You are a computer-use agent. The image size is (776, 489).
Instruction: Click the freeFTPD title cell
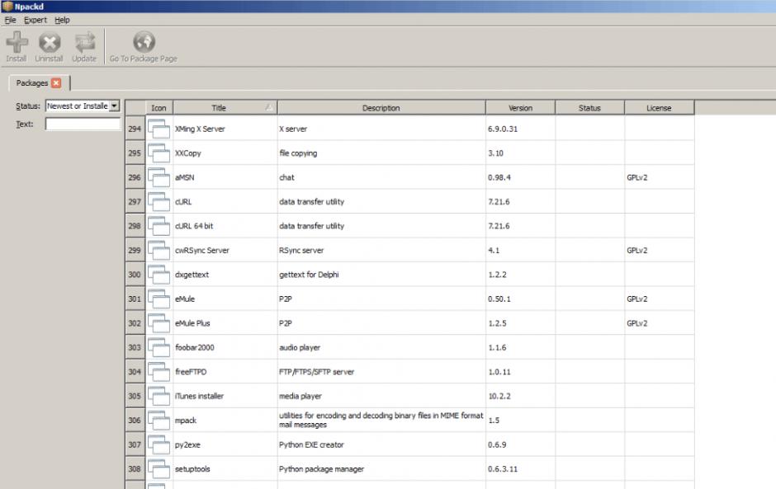(x=225, y=371)
